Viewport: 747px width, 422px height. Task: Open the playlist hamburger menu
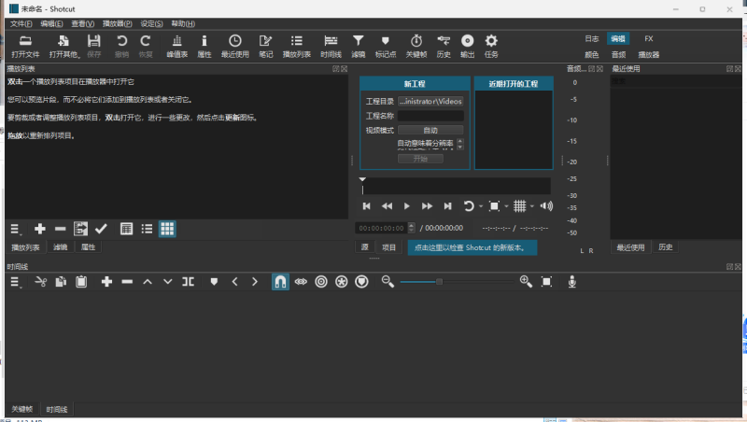pos(16,229)
